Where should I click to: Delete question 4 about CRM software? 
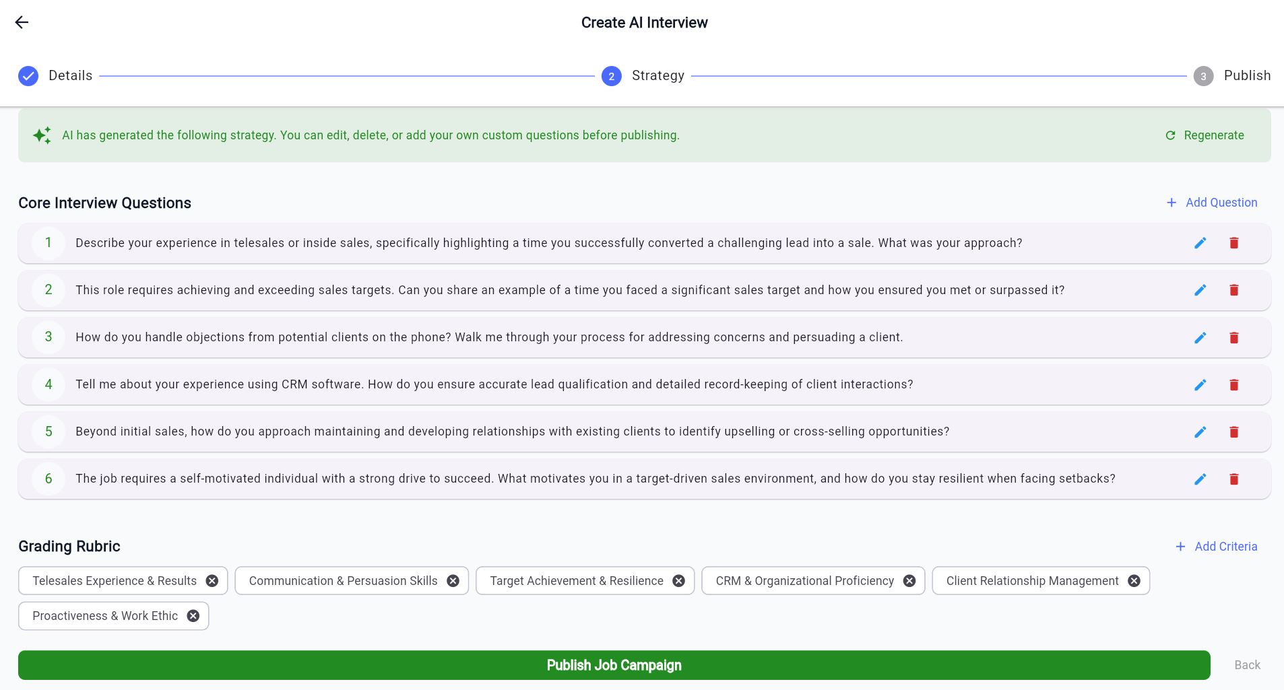(x=1233, y=384)
